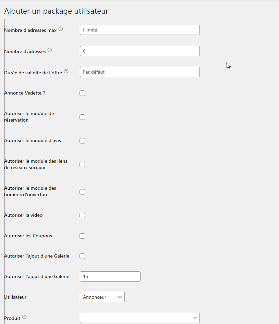Click the Annonce Vedette label text
This screenshot has height=324, width=279.
click(x=25, y=93)
